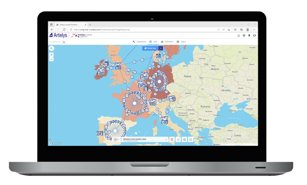Open browser collections
Viewport: 307px width, 185px height.
click(241, 30)
